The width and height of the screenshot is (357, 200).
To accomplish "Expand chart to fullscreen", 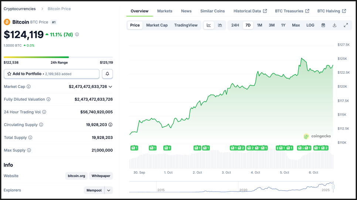I will click(x=346, y=25).
